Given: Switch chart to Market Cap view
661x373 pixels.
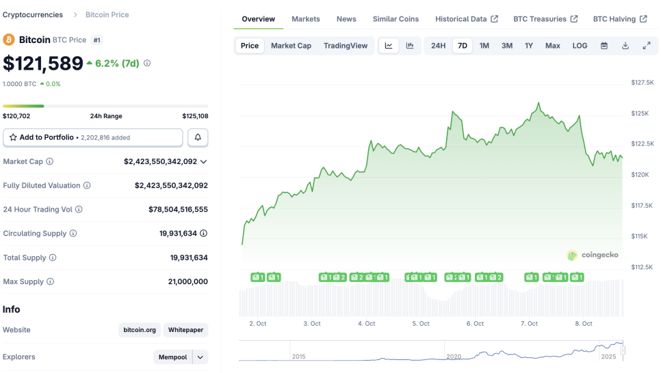Looking at the screenshot, I should (291, 46).
